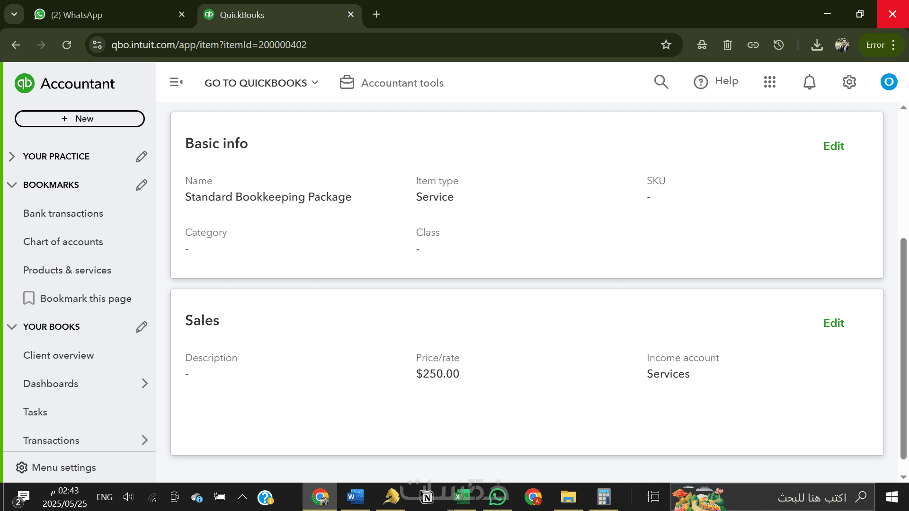The height and width of the screenshot is (511, 909).
Task: Expand the Dashboards submenu arrow
Action: [144, 384]
